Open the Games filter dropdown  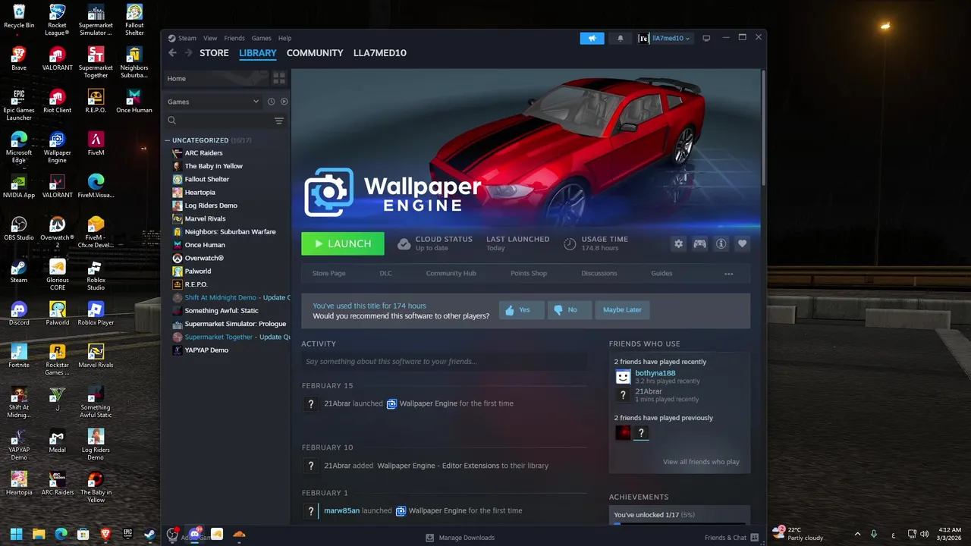(213, 102)
